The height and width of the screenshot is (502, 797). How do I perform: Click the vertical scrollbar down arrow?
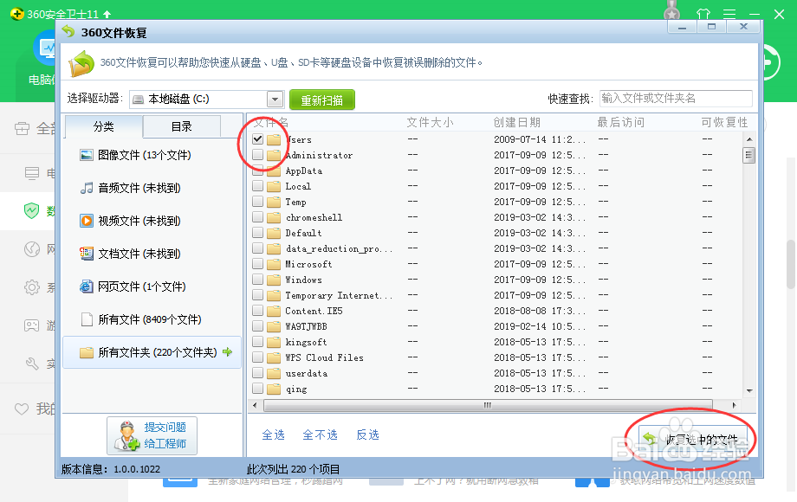pos(749,390)
